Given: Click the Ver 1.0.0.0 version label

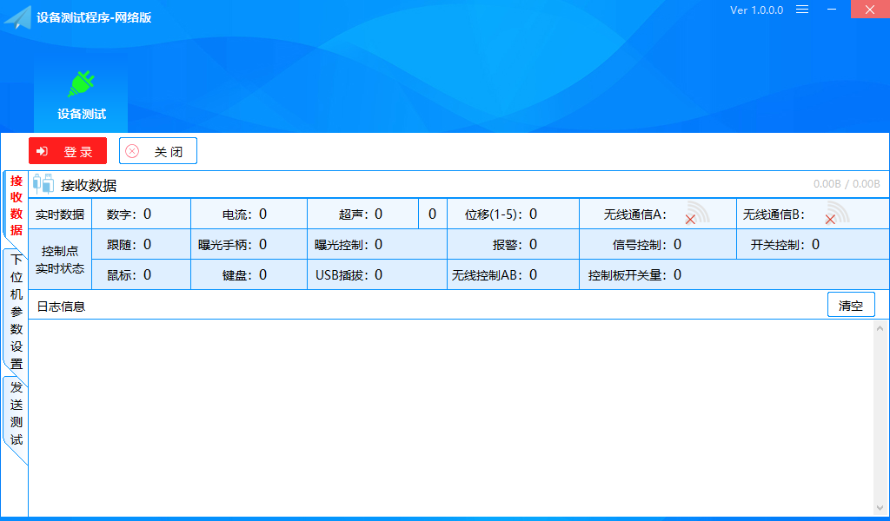Looking at the screenshot, I should pyautogui.click(x=756, y=10).
